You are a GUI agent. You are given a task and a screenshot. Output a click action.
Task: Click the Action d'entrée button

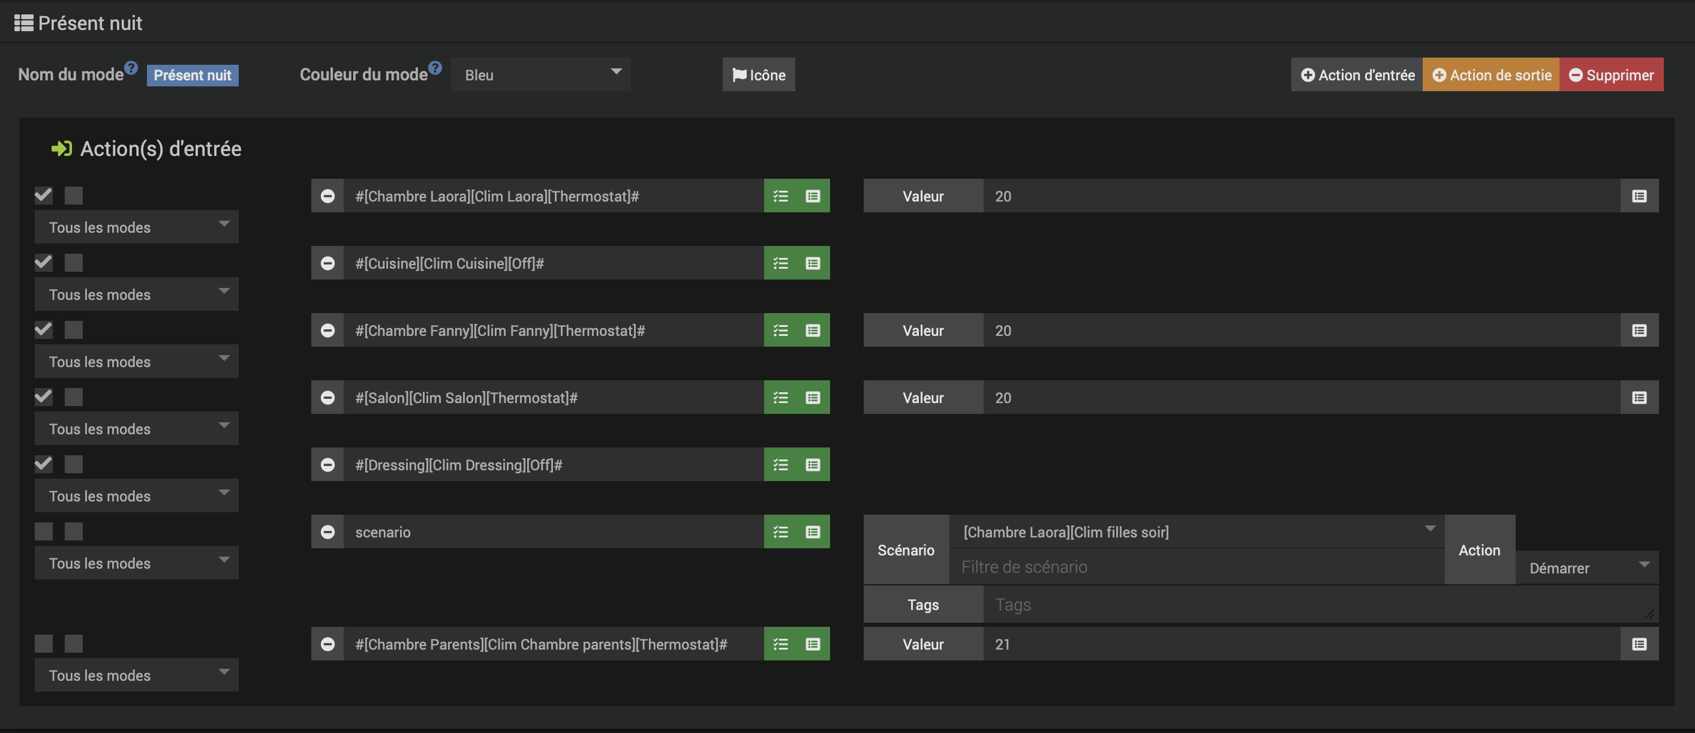1357,75
